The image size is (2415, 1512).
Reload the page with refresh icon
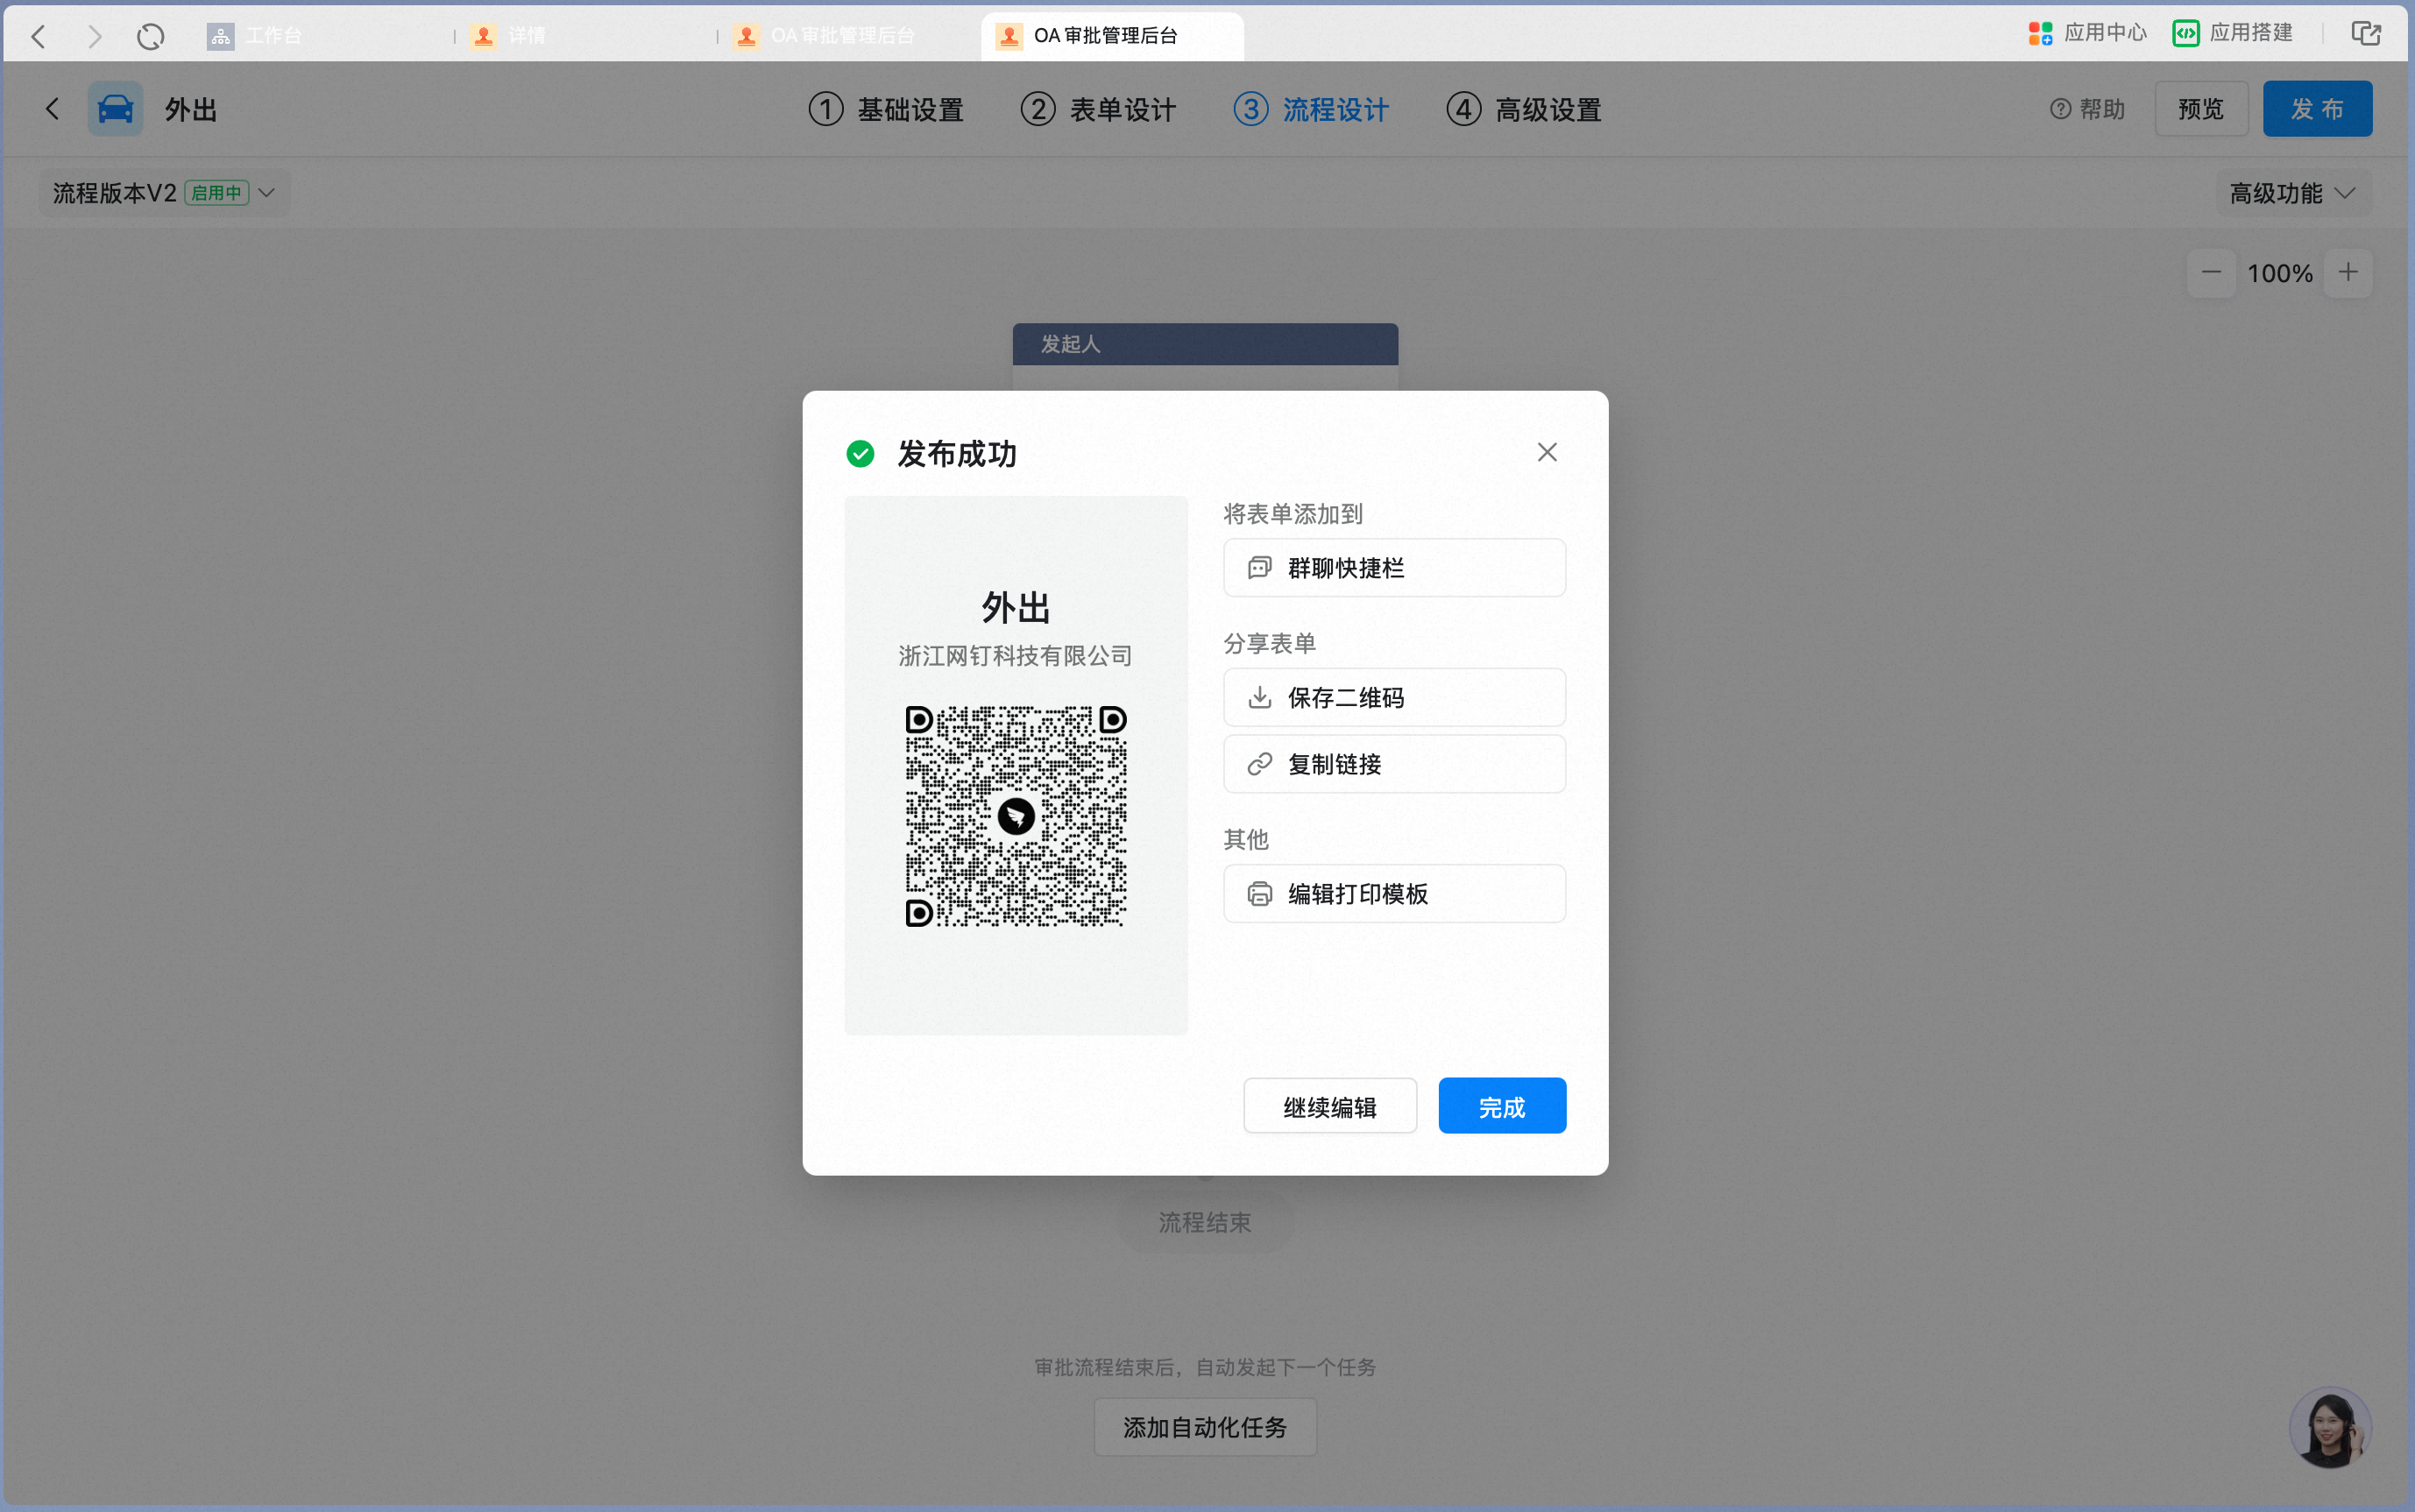coord(150,36)
